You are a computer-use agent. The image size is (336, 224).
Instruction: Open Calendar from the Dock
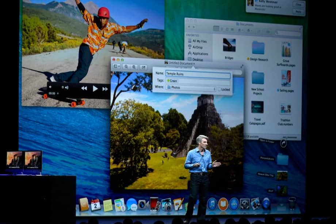pos(95,205)
